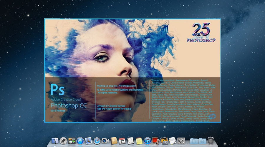Click '2015 Release' text
Viewport: 265px width, 147px height.
(58, 111)
